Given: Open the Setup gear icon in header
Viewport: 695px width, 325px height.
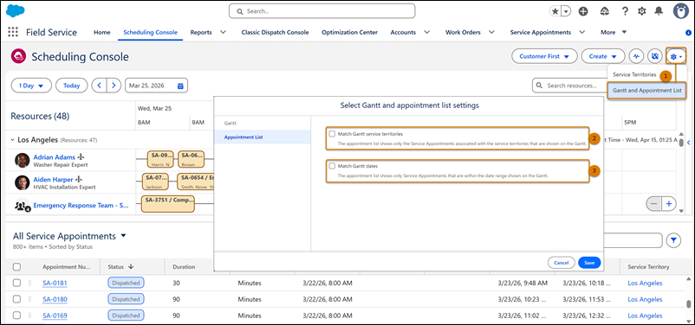Looking at the screenshot, I should [642, 11].
